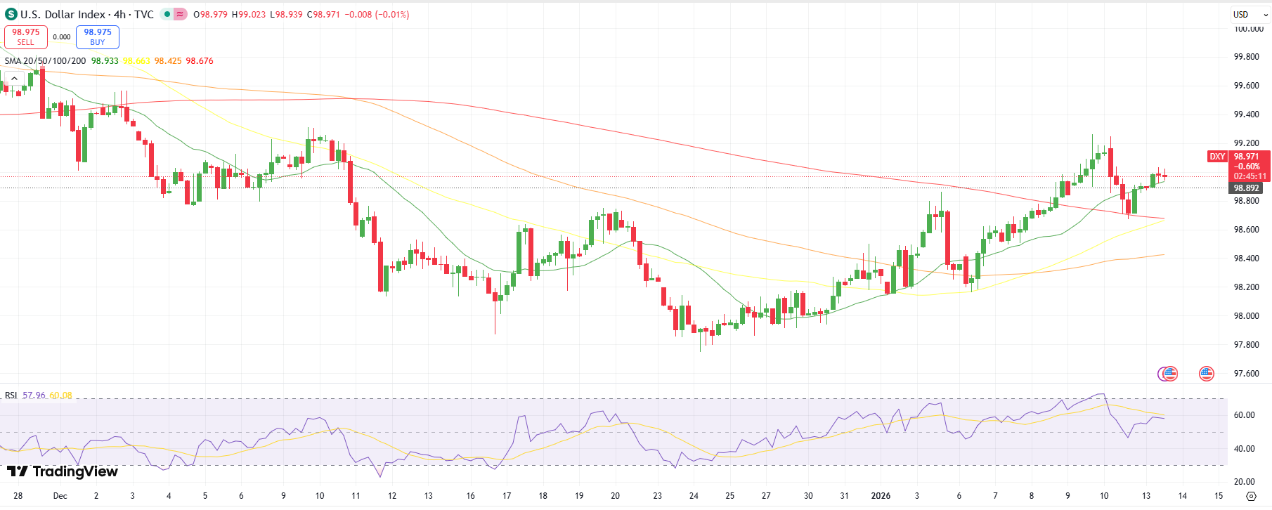Click the red SMA 200 value 98.676
This screenshot has width=1272, height=510.
[200, 61]
